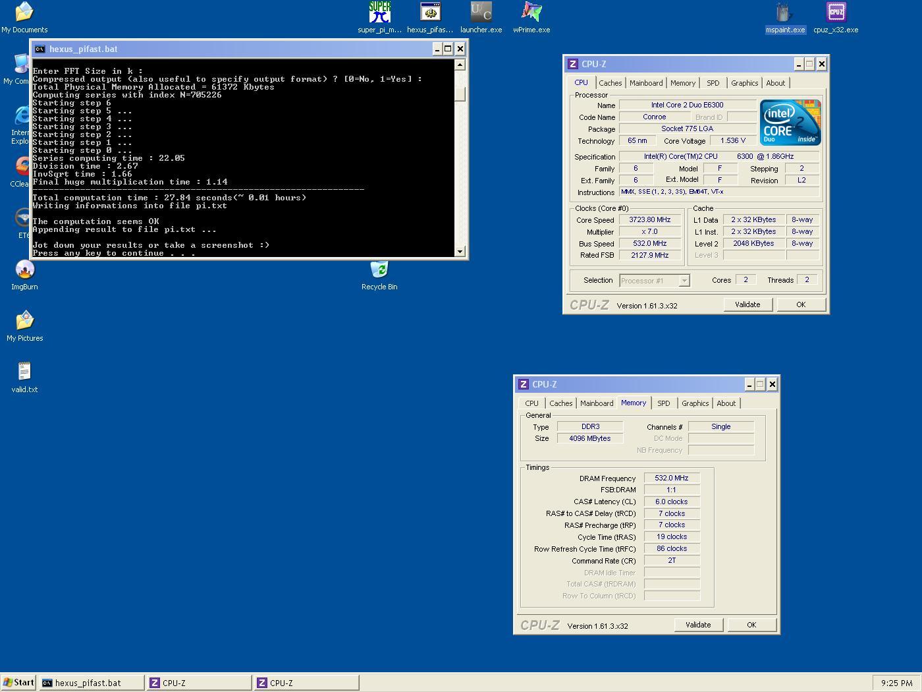Click the taskbar clock showing 9:25 PM

897,683
